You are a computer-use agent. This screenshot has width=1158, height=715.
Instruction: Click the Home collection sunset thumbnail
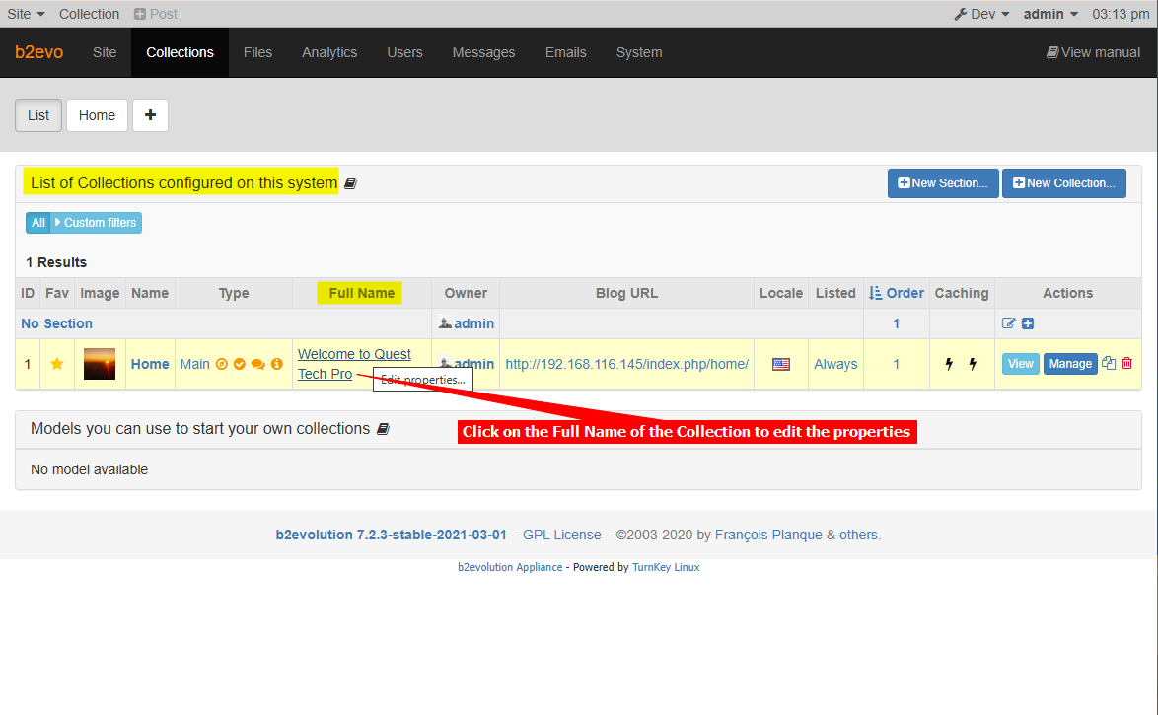click(100, 364)
